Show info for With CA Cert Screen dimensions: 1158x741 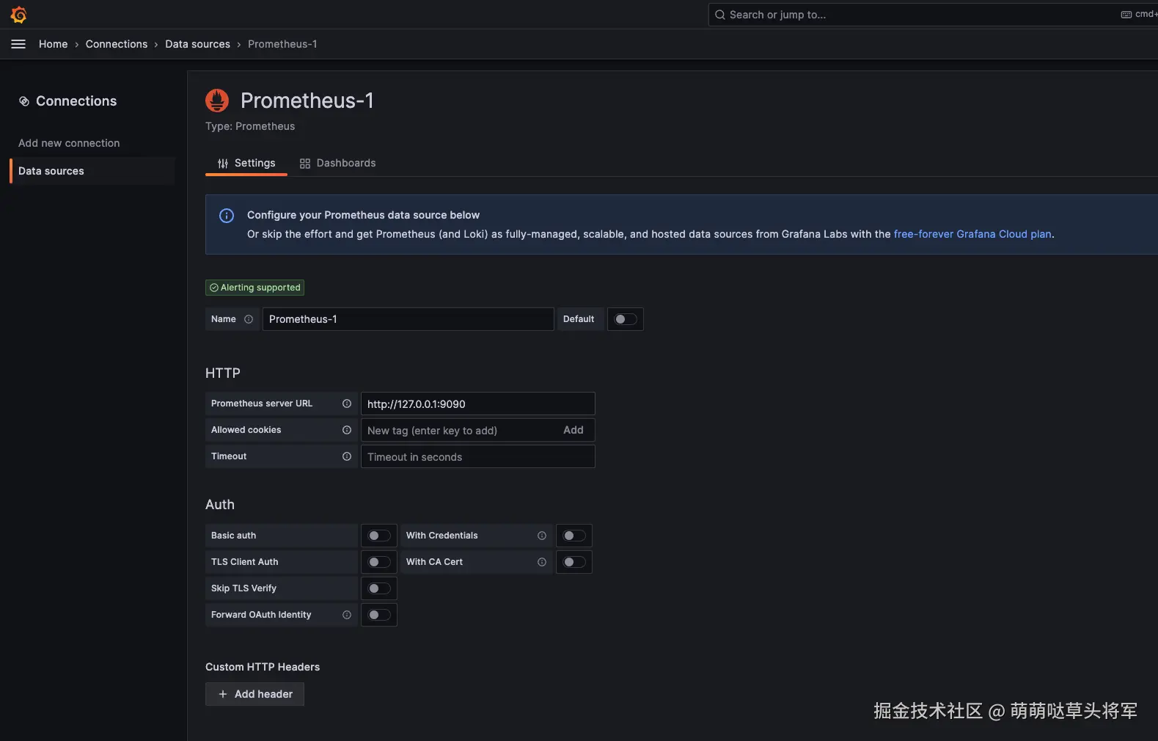pos(542,562)
